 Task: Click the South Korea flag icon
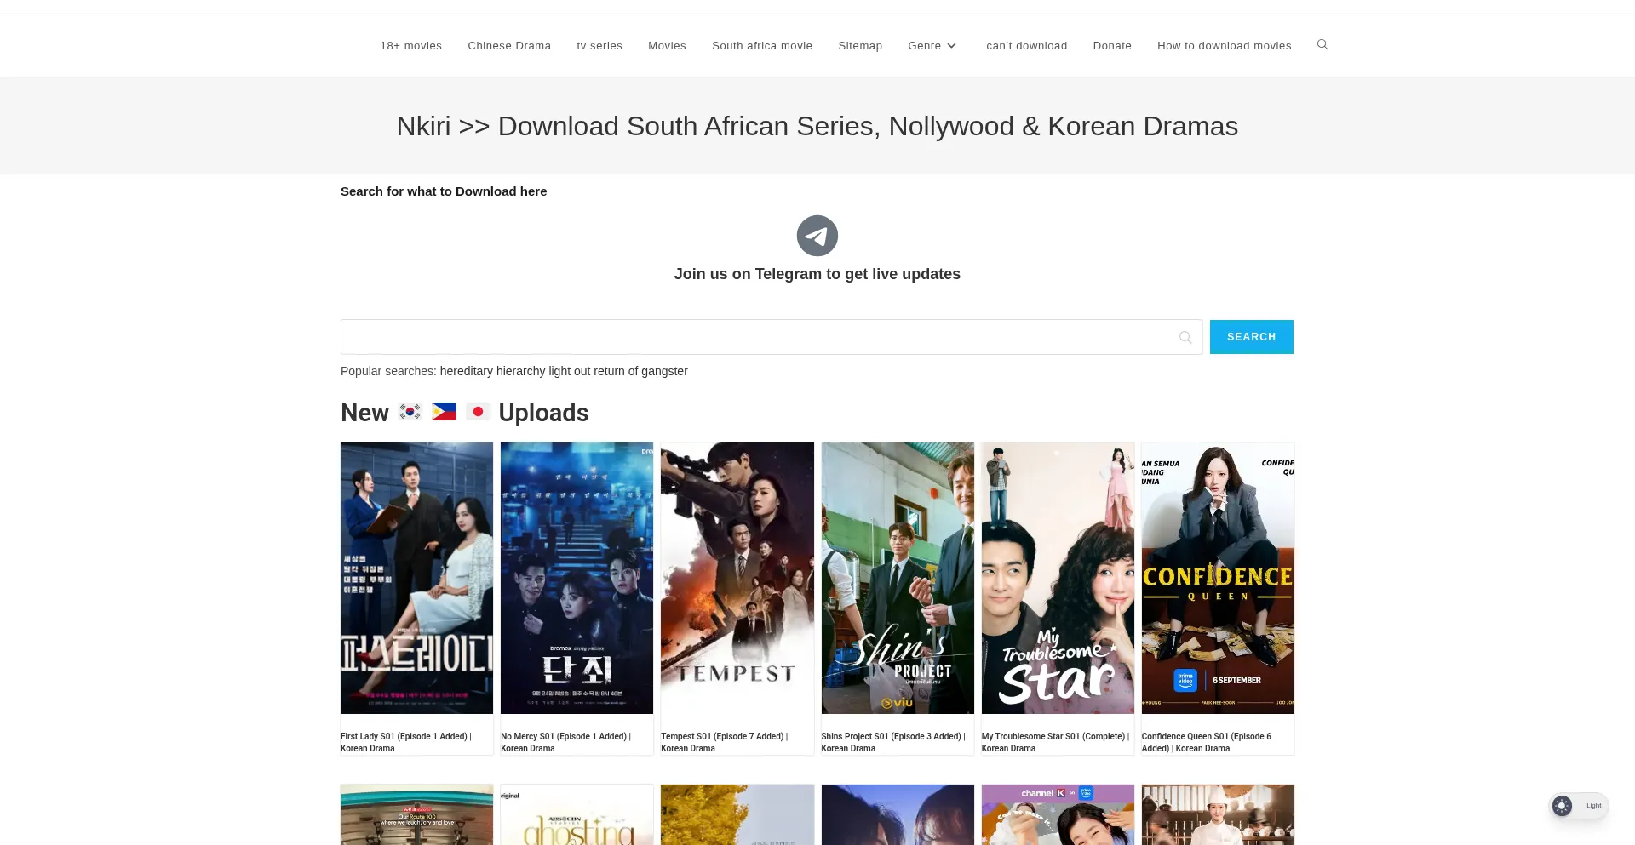[410, 412]
